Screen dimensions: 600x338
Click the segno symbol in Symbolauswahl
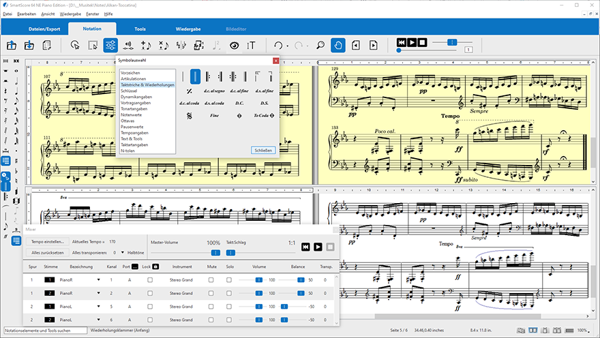(x=189, y=116)
